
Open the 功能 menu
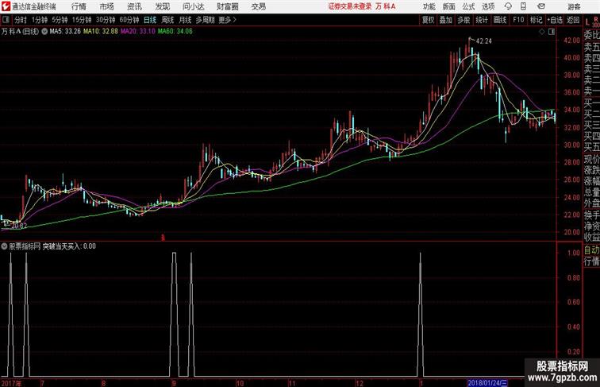(x=429, y=6)
